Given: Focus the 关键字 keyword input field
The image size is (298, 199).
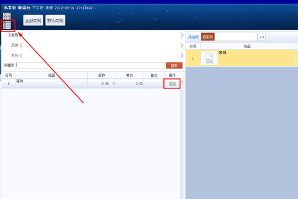Looking at the screenshot, I should 90,65.
